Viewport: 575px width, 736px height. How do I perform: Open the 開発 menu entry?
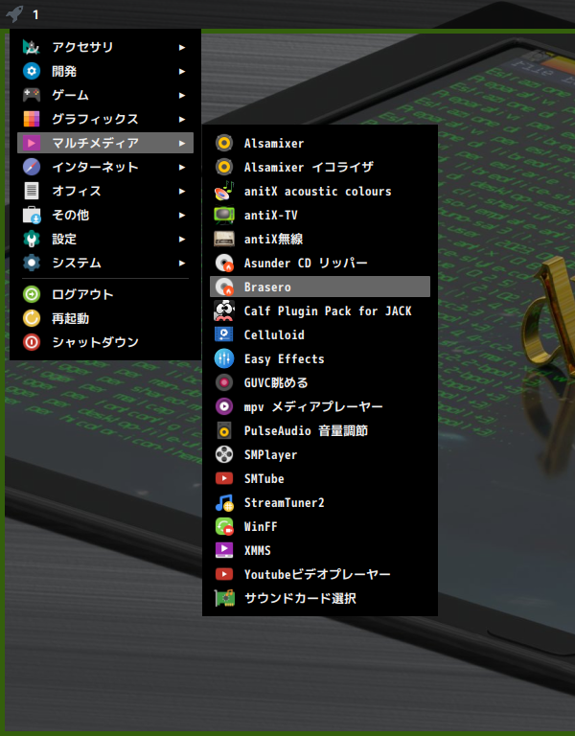click(105, 71)
